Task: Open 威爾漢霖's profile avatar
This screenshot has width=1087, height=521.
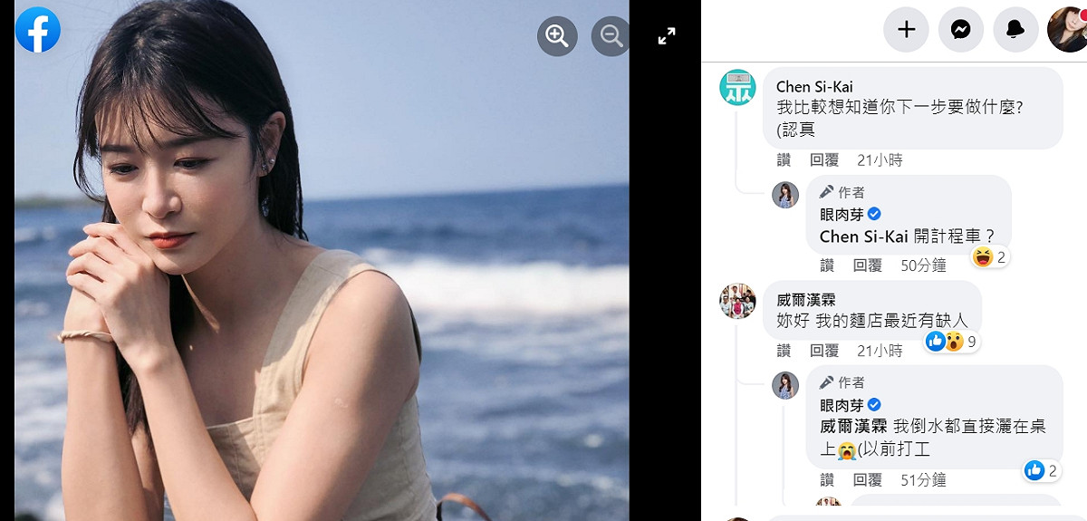Action: pyautogui.click(x=737, y=302)
